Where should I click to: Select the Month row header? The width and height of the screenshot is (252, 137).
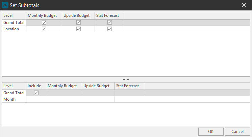tap(14, 99)
